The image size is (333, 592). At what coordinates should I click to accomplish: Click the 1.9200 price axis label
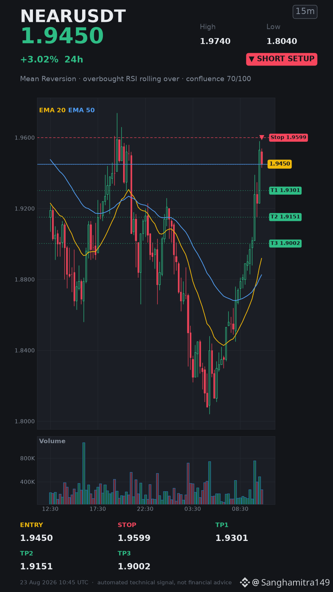pos(24,209)
